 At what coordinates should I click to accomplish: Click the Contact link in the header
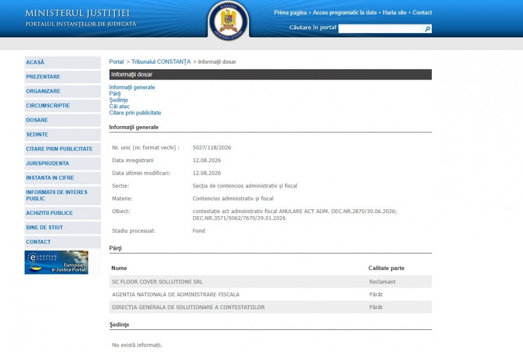tap(422, 13)
